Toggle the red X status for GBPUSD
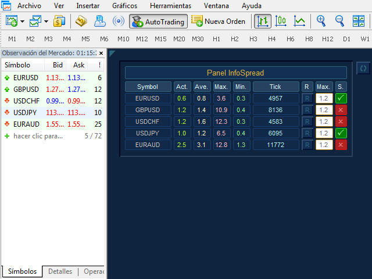This screenshot has height=279, width=372. (341, 110)
